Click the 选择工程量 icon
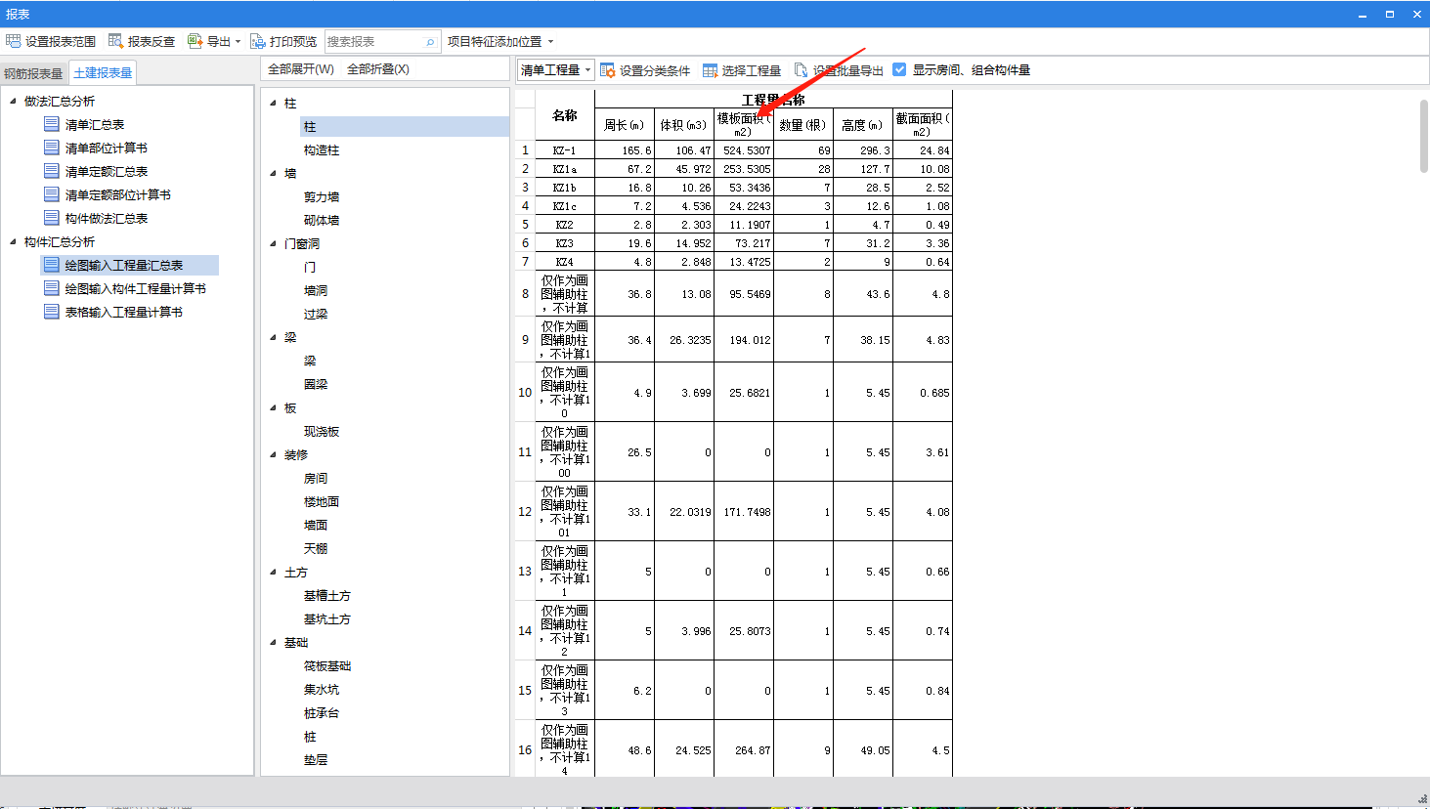Screen dimensions: 1430x809 [711, 70]
